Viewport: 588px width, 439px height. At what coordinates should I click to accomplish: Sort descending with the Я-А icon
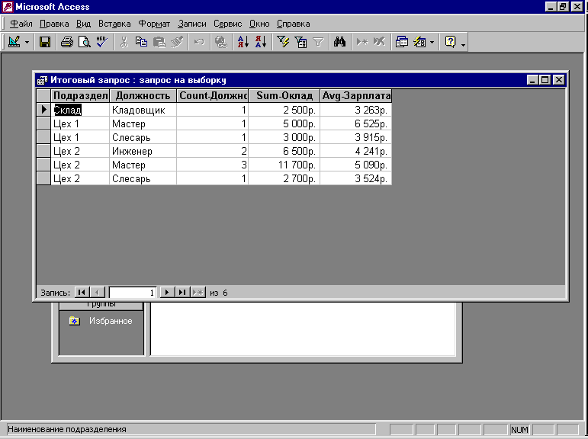(x=261, y=42)
